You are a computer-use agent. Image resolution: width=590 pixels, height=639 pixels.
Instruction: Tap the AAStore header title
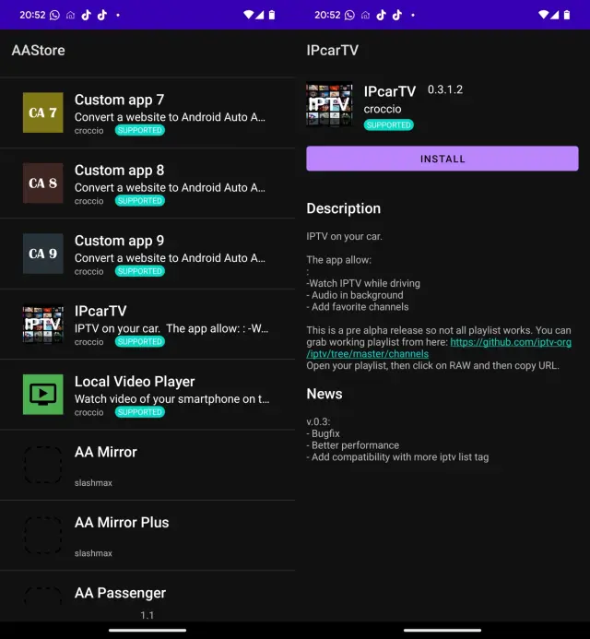[x=39, y=50]
